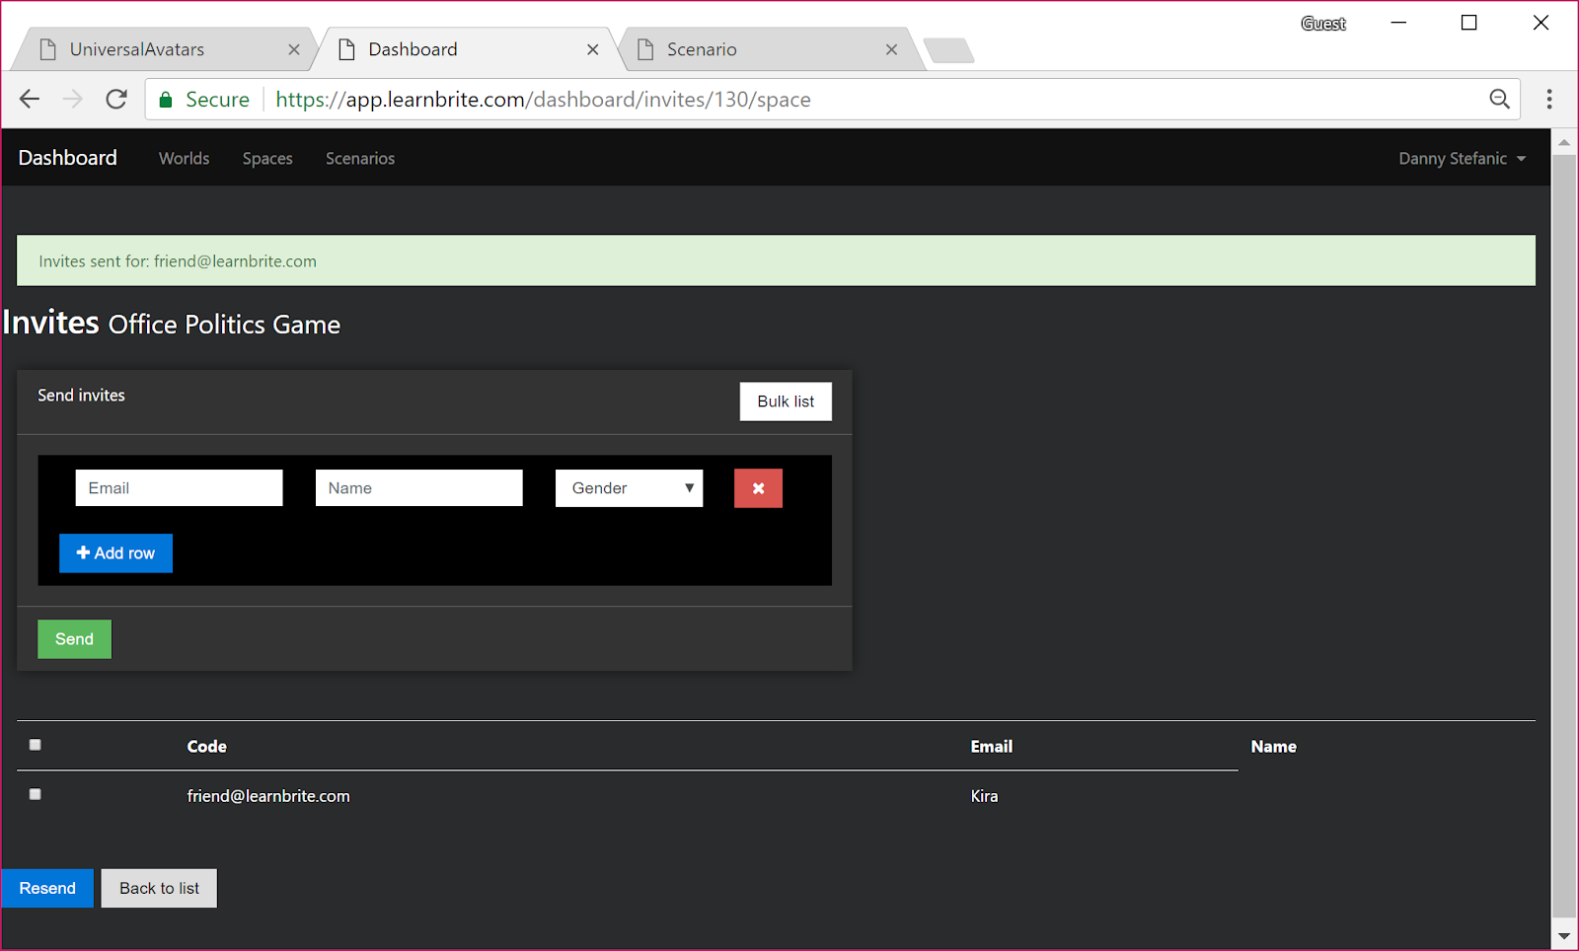Screen dimensions: 1579x951
Task: Add a new invite row
Action: (x=115, y=553)
